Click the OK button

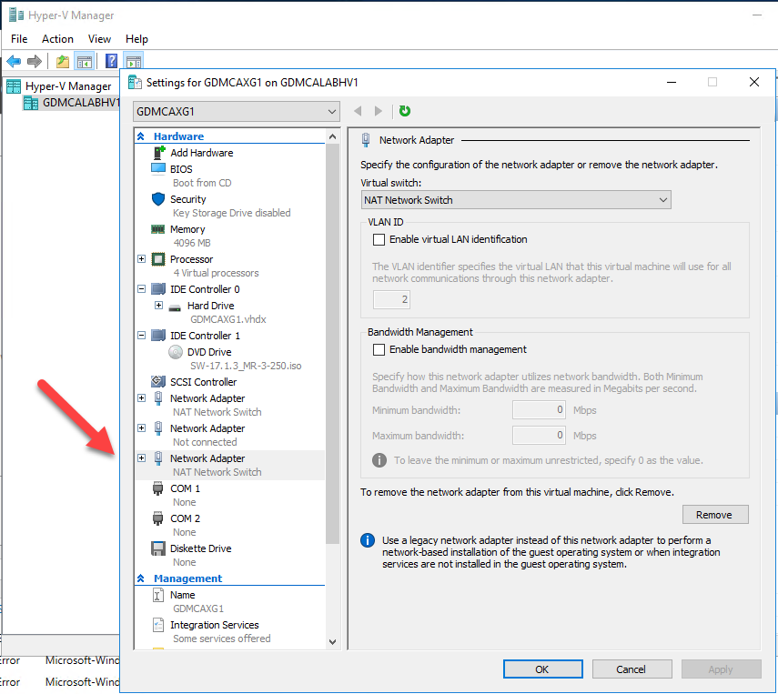543,669
